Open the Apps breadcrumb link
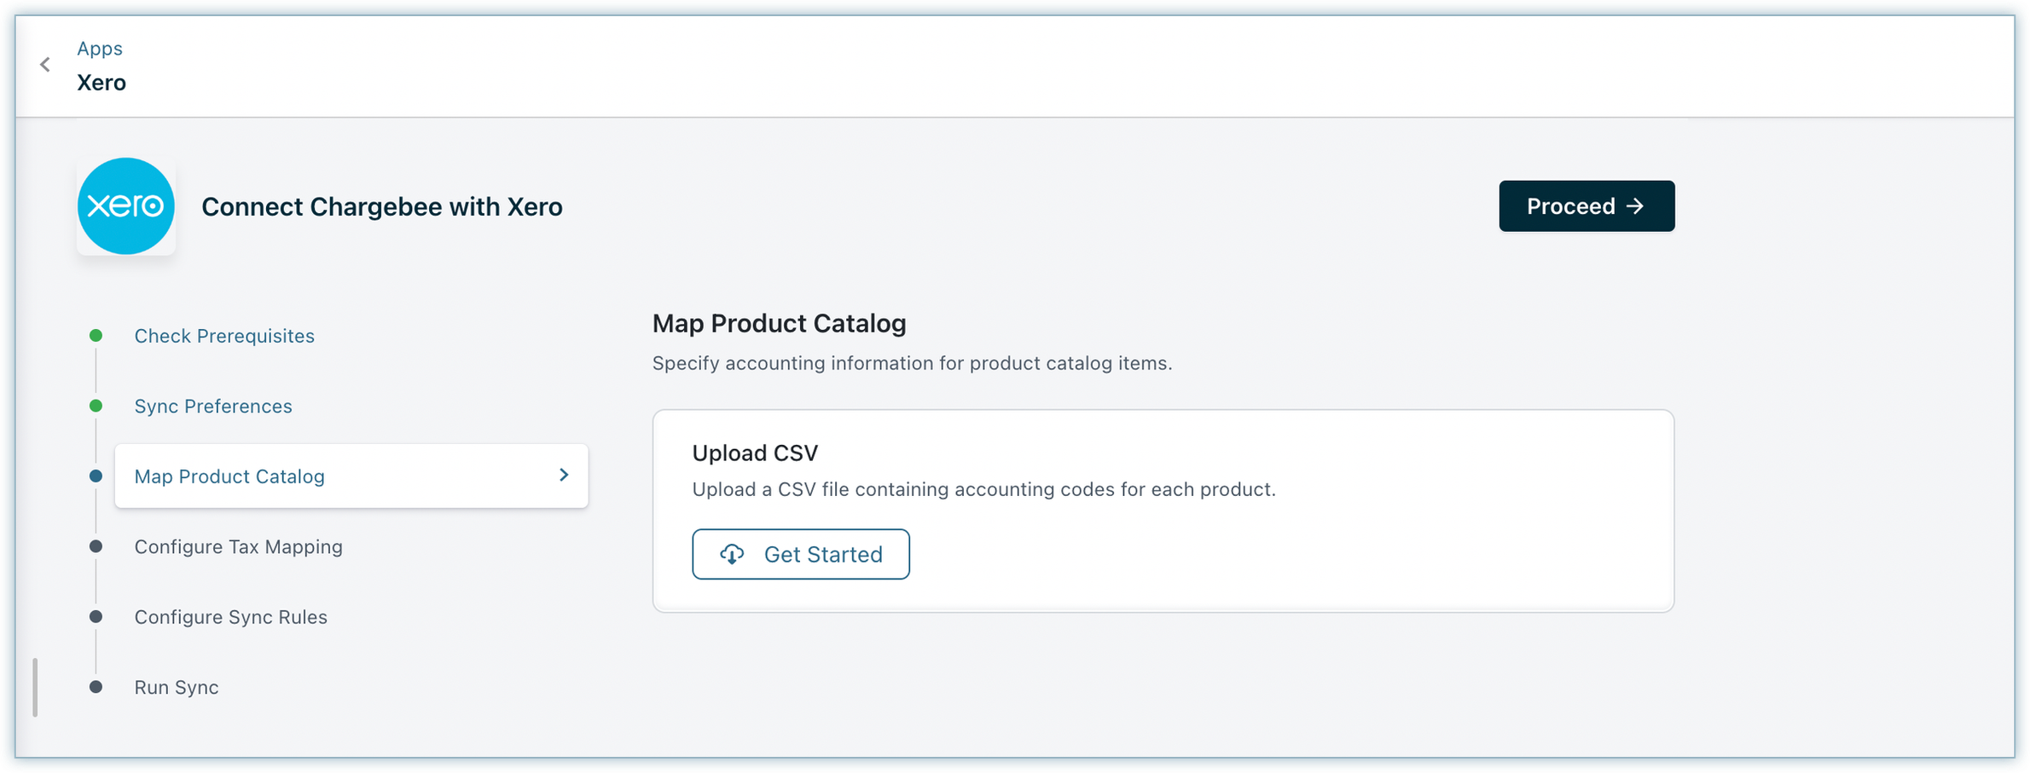The height and width of the screenshot is (773, 2030). (100, 49)
